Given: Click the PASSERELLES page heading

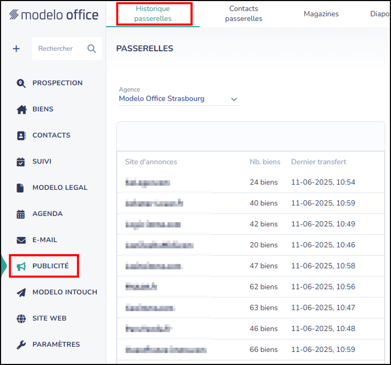Looking at the screenshot, I should pyautogui.click(x=144, y=48).
